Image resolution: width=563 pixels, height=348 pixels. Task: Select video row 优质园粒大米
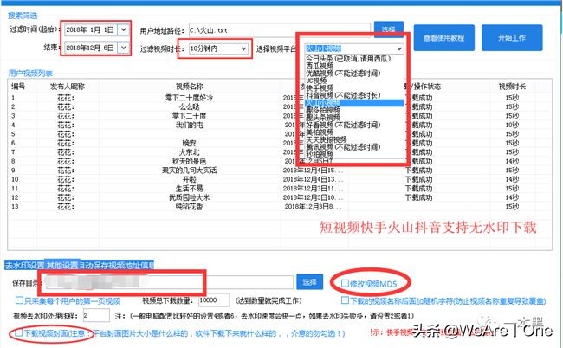[x=189, y=197]
